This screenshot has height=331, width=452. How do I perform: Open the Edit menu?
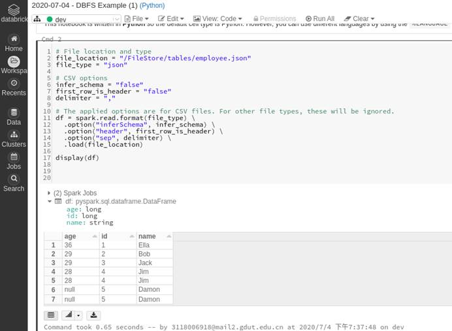(171, 19)
